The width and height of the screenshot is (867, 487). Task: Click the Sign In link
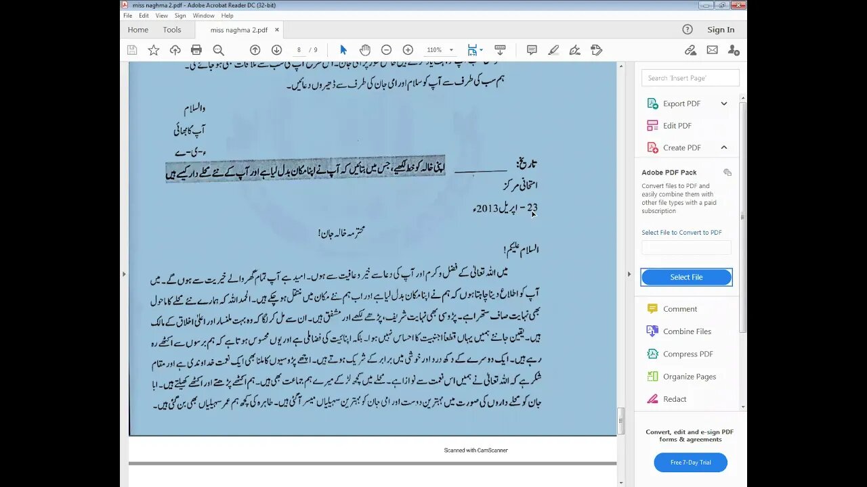pyautogui.click(x=721, y=30)
